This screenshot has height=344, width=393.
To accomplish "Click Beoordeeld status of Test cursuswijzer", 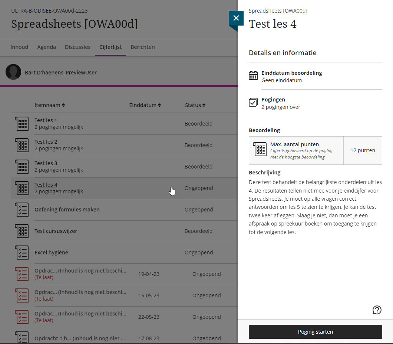I will pos(198,231).
